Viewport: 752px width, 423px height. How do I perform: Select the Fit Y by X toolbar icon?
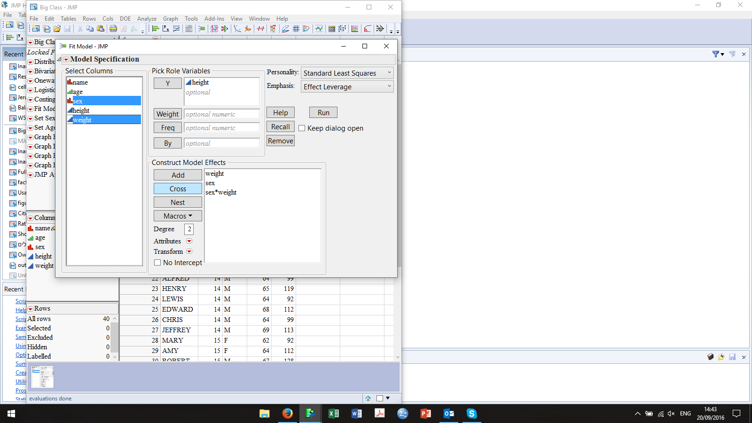click(x=165, y=29)
